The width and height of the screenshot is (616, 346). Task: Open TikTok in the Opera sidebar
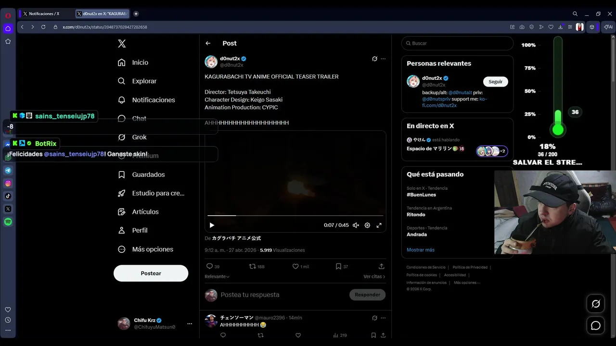pyautogui.click(x=8, y=196)
